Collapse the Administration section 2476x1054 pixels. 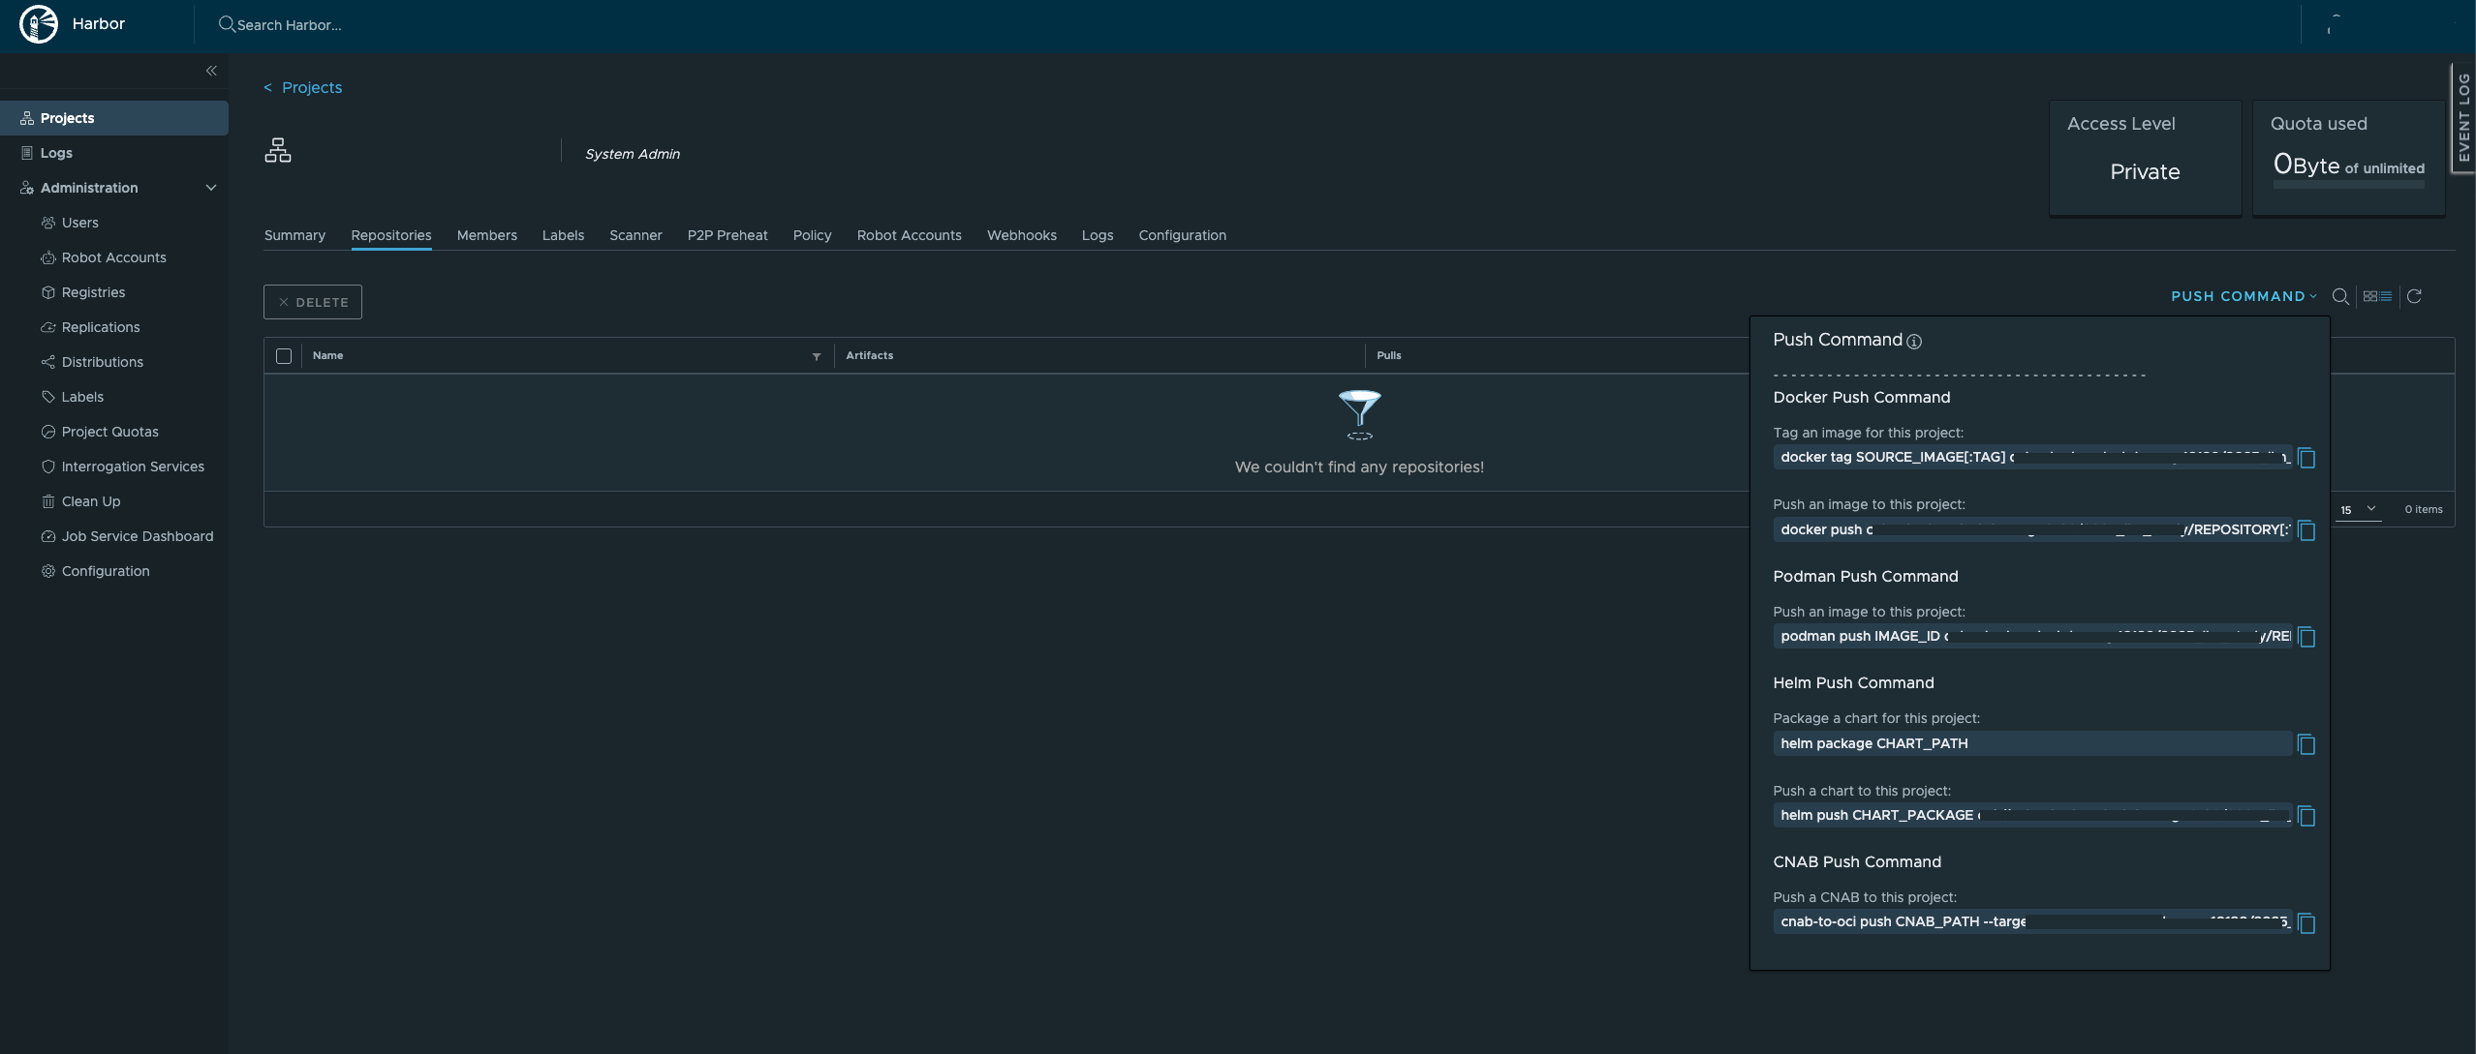[x=210, y=188]
